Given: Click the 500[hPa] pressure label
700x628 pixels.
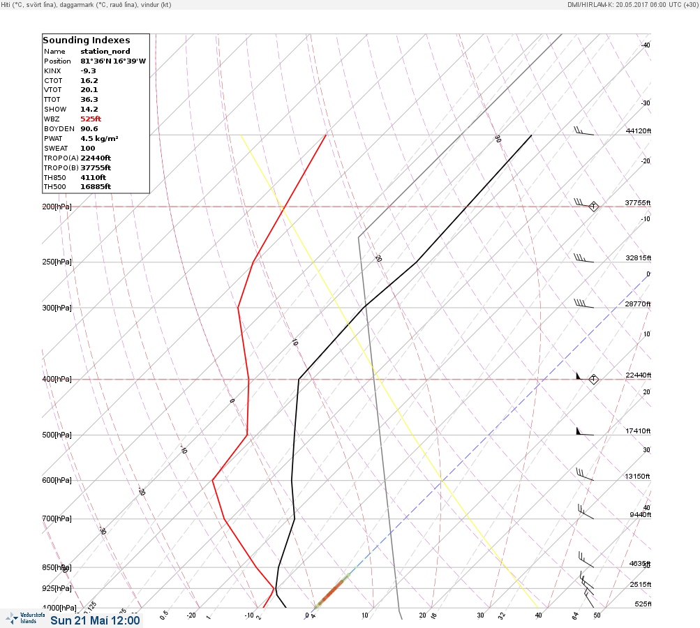Looking at the screenshot, I should [x=57, y=435].
